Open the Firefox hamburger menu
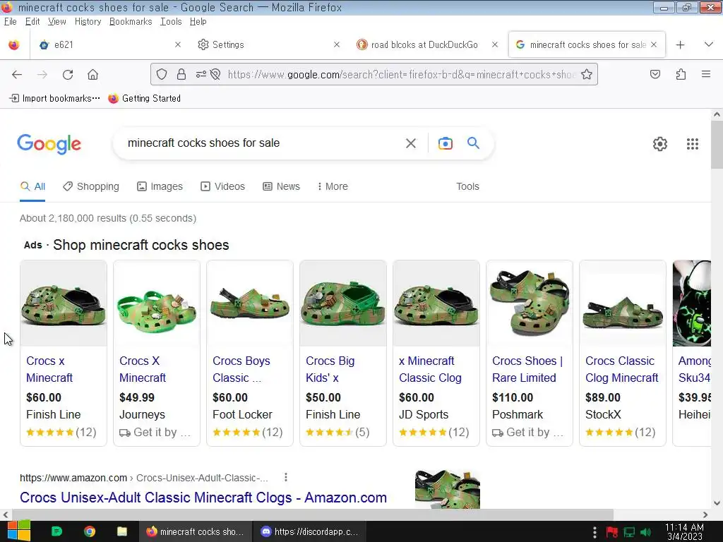Screen dimensions: 723x542 (x=706, y=74)
